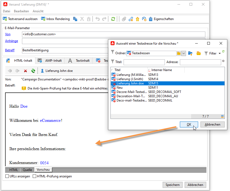Image resolution: width=230 pixels, height=191 pixels.
Task: Sort by the Titel column header
Action: [x=129, y=70]
